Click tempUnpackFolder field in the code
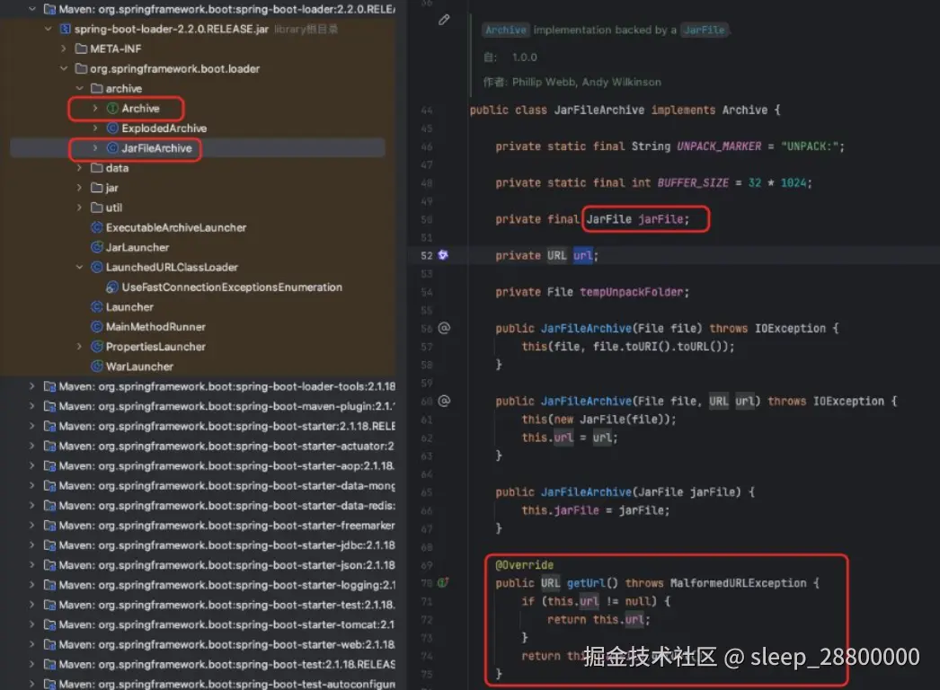The height and width of the screenshot is (690, 940). 631,292
